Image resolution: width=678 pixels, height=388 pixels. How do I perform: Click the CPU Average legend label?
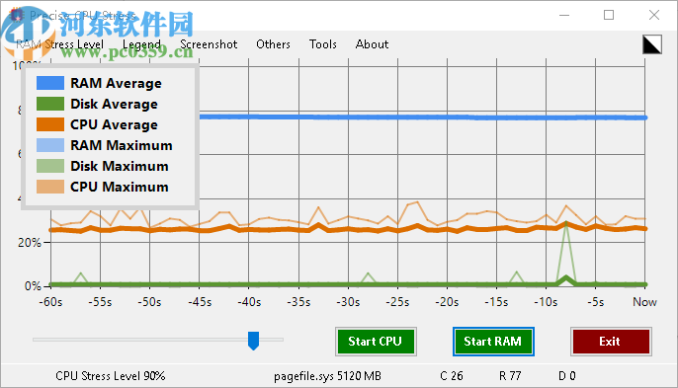(115, 124)
